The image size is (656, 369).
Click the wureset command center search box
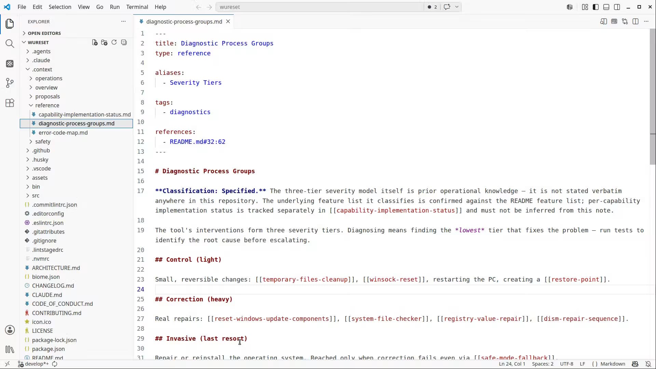(x=320, y=7)
